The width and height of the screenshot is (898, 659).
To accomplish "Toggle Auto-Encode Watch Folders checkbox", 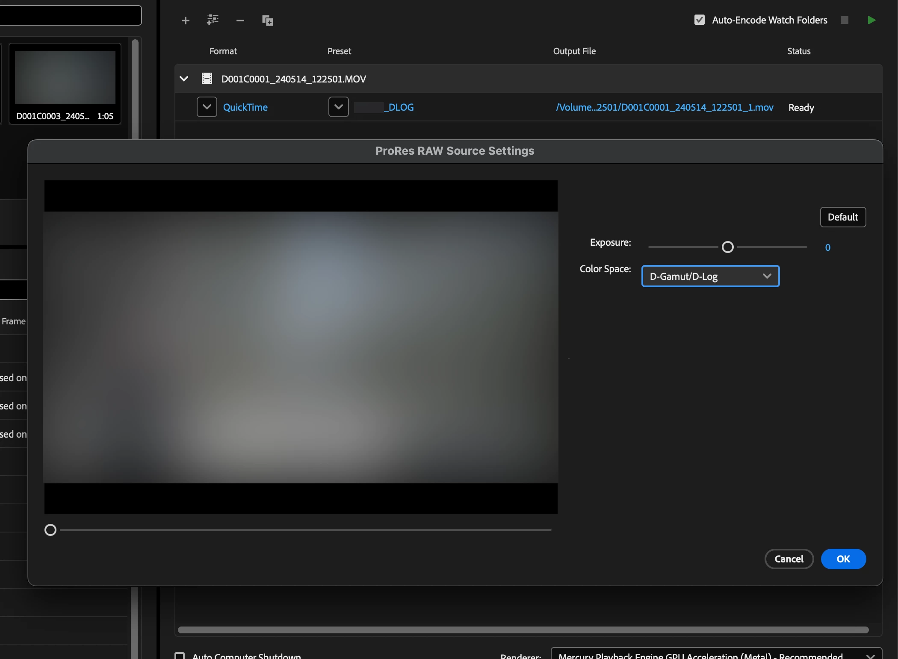I will click(x=700, y=20).
